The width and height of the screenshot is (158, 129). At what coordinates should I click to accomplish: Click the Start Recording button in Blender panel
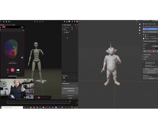point(150,32)
